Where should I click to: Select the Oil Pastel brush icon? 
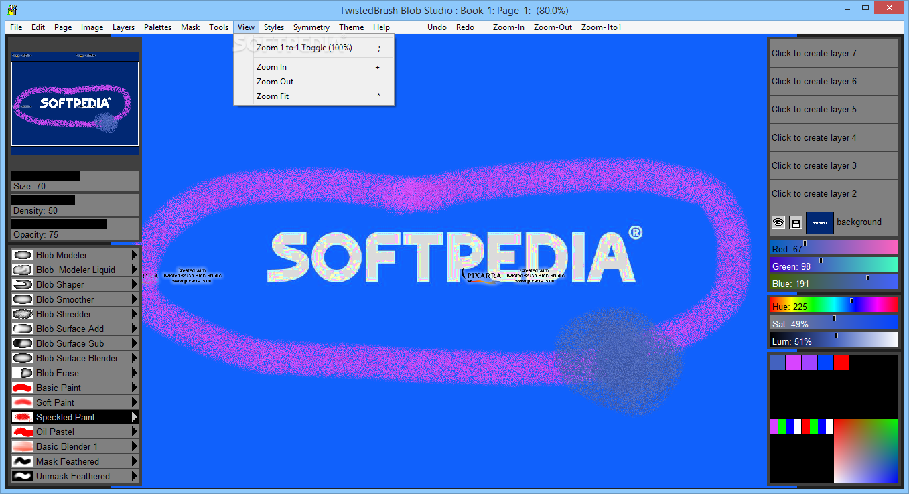(23, 432)
